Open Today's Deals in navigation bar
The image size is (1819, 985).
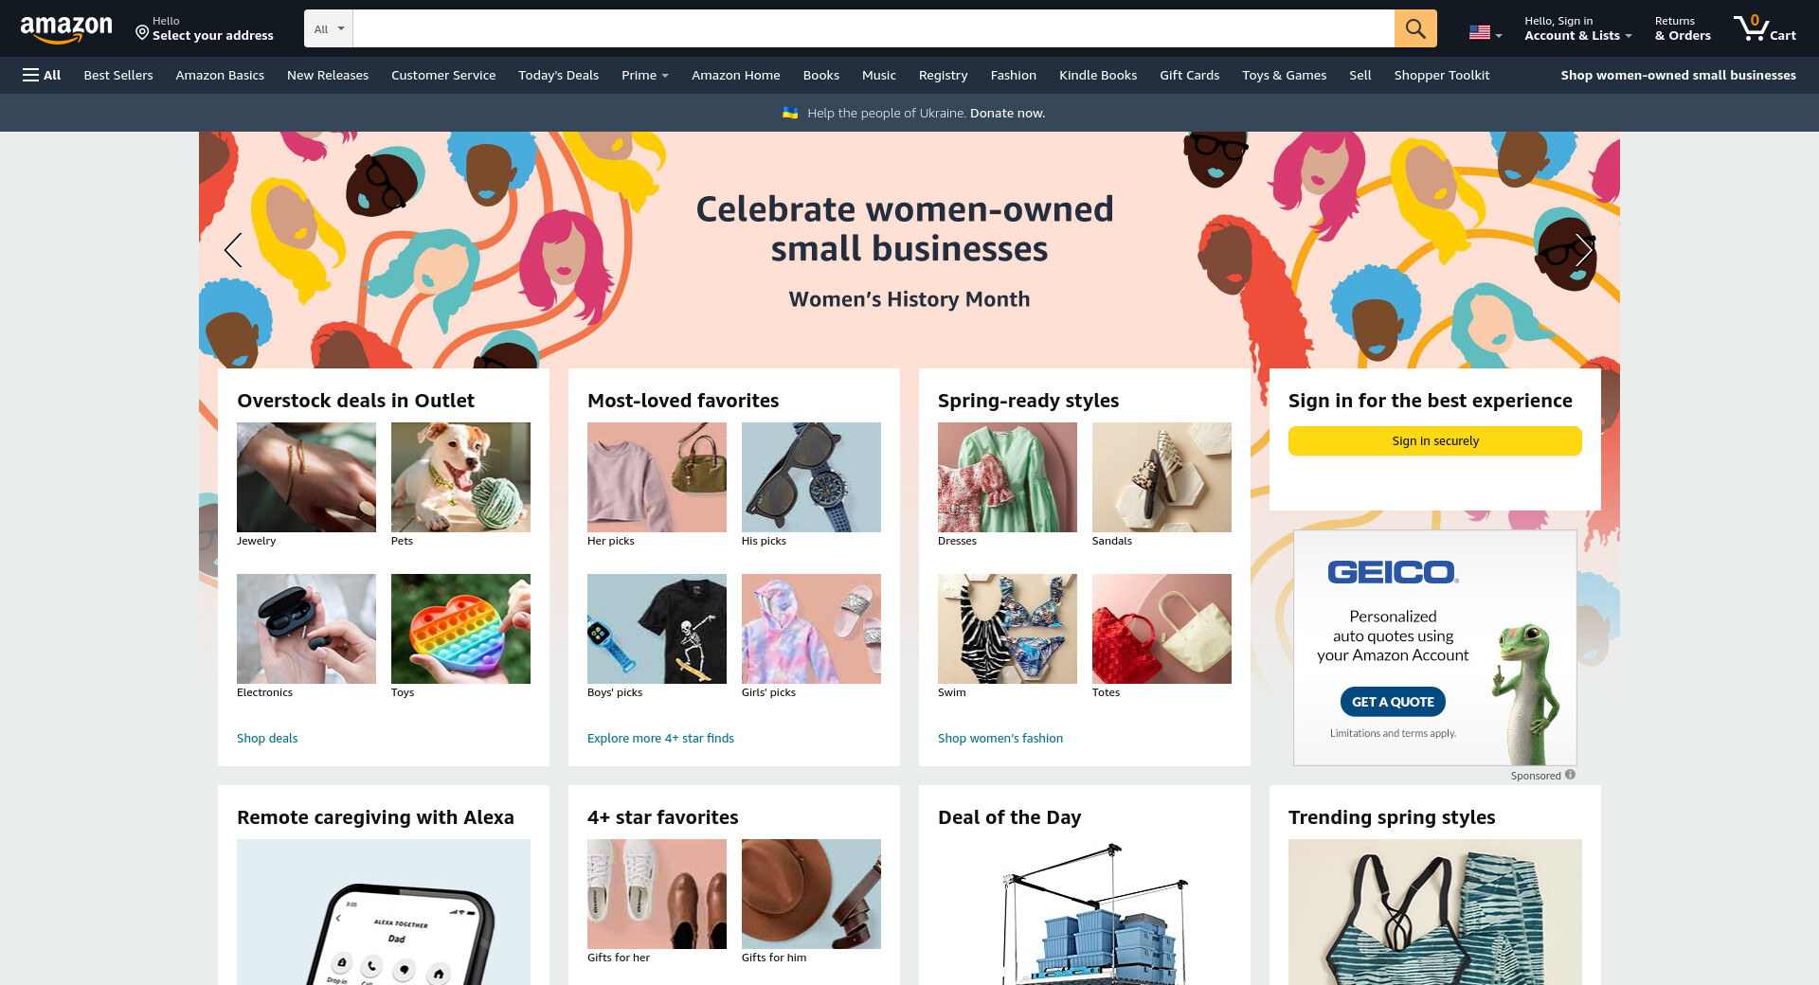click(558, 75)
